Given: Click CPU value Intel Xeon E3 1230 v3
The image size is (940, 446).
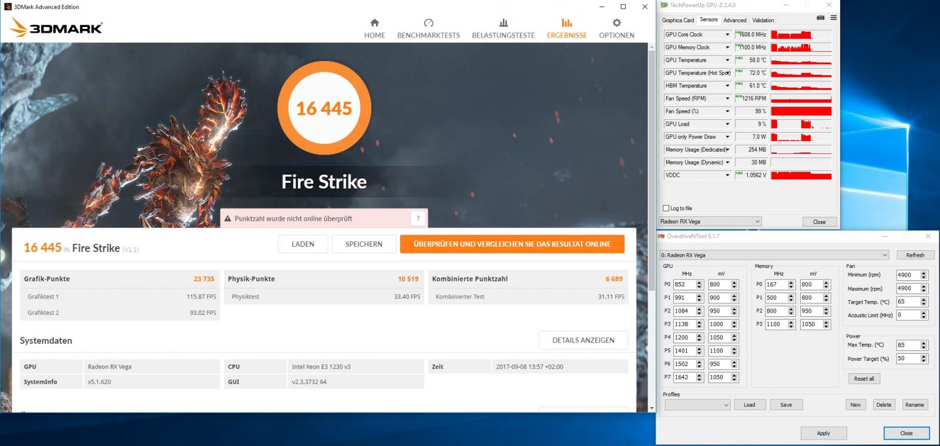Looking at the screenshot, I should pos(321,367).
